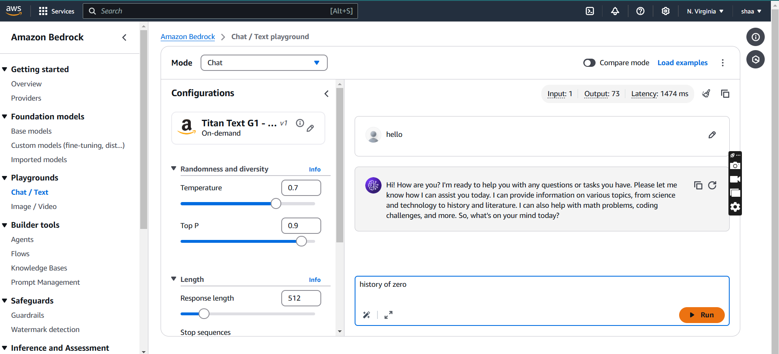Collapse Randomness and diversity section
The width and height of the screenshot is (779, 354).
click(174, 168)
